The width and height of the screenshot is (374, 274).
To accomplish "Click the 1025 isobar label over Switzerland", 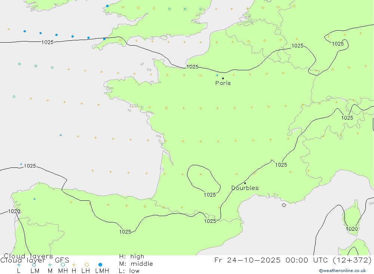I will 347,118.
